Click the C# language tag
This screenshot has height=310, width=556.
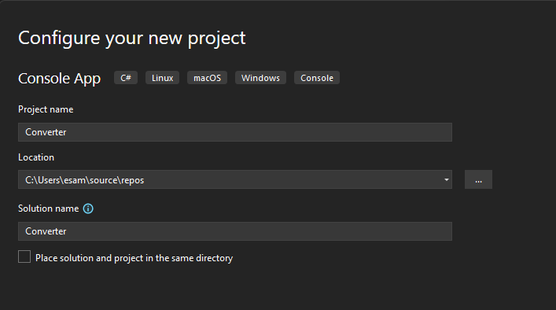click(126, 78)
